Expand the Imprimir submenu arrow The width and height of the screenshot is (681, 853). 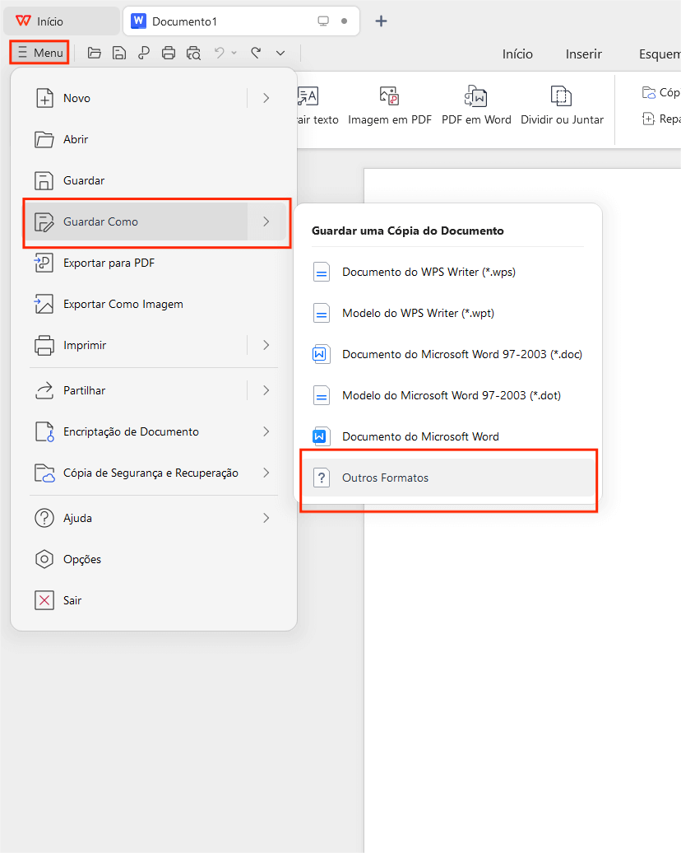(266, 346)
